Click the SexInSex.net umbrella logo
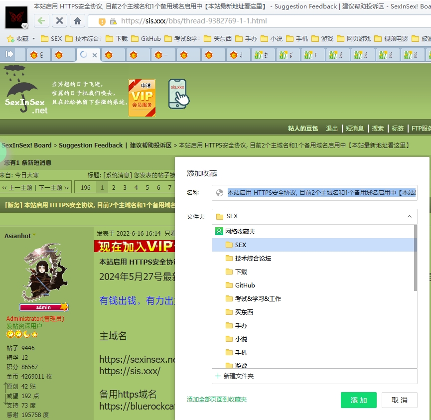The width and height of the screenshot is (431, 420). tap(25, 90)
